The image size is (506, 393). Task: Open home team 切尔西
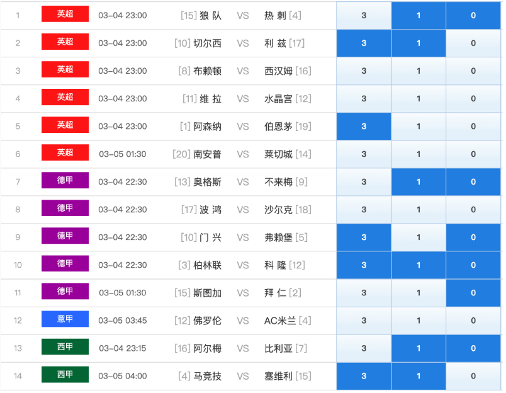(x=208, y=43)
